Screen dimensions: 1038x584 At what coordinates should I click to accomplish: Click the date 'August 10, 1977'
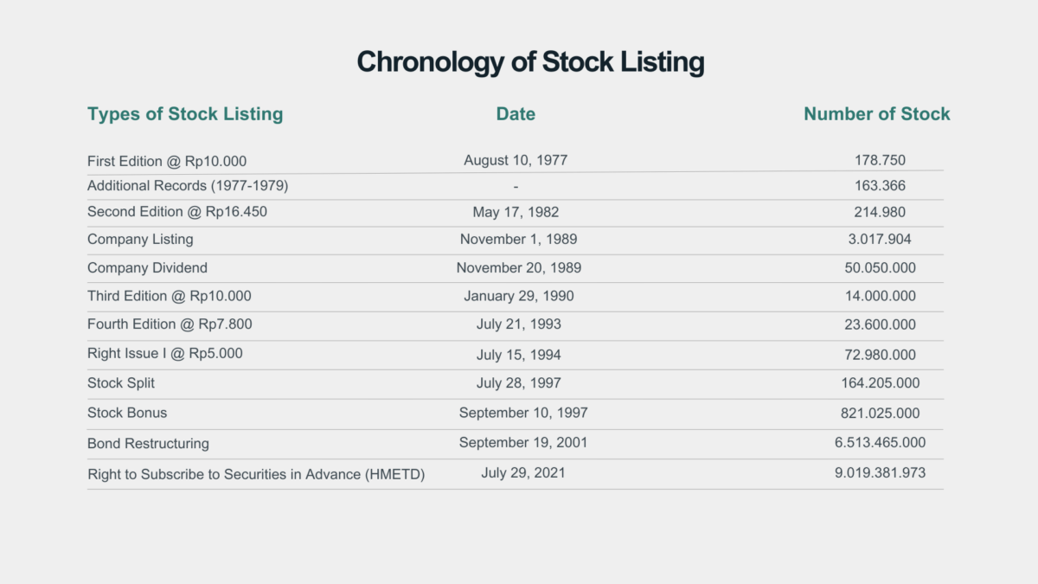point(516,160)
